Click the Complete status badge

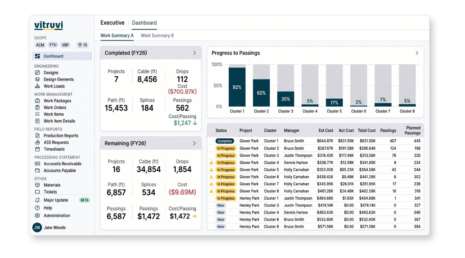[225, 141]
